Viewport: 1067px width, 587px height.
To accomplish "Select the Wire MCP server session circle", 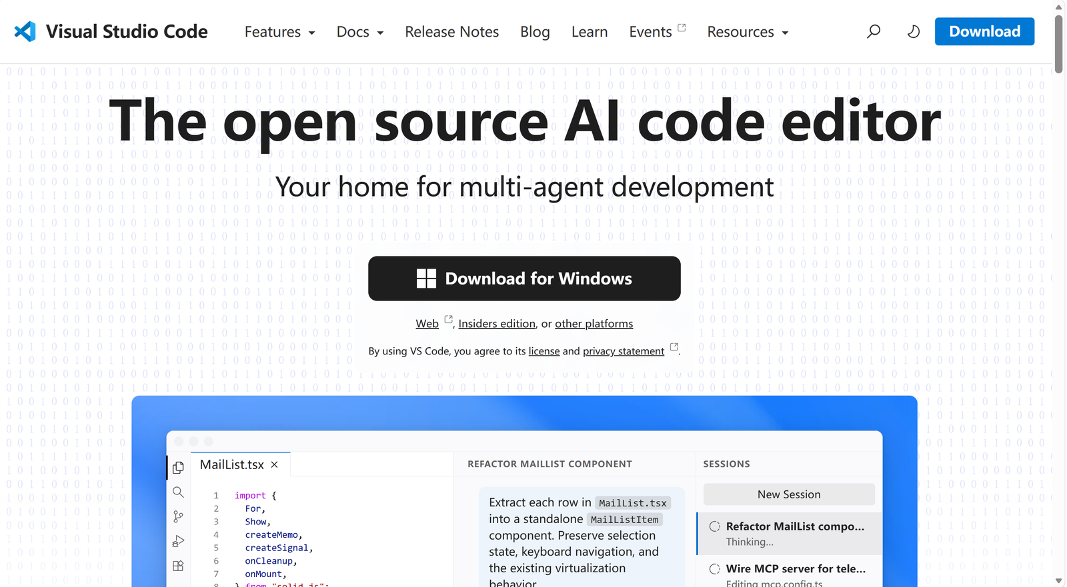I will [715, 569].
